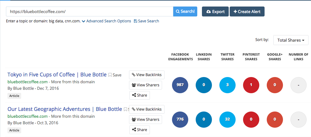View Backlinks for the Geographic Adventures article
Screen dimensions: 311x137
[147, 109]
